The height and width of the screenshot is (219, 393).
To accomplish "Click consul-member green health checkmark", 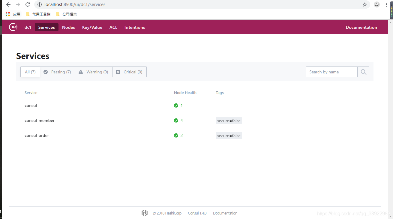I will [x=176, y=120].
